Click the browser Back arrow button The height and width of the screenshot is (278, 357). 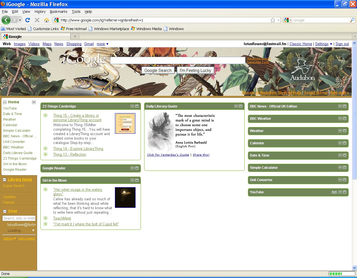pos(6,20)
